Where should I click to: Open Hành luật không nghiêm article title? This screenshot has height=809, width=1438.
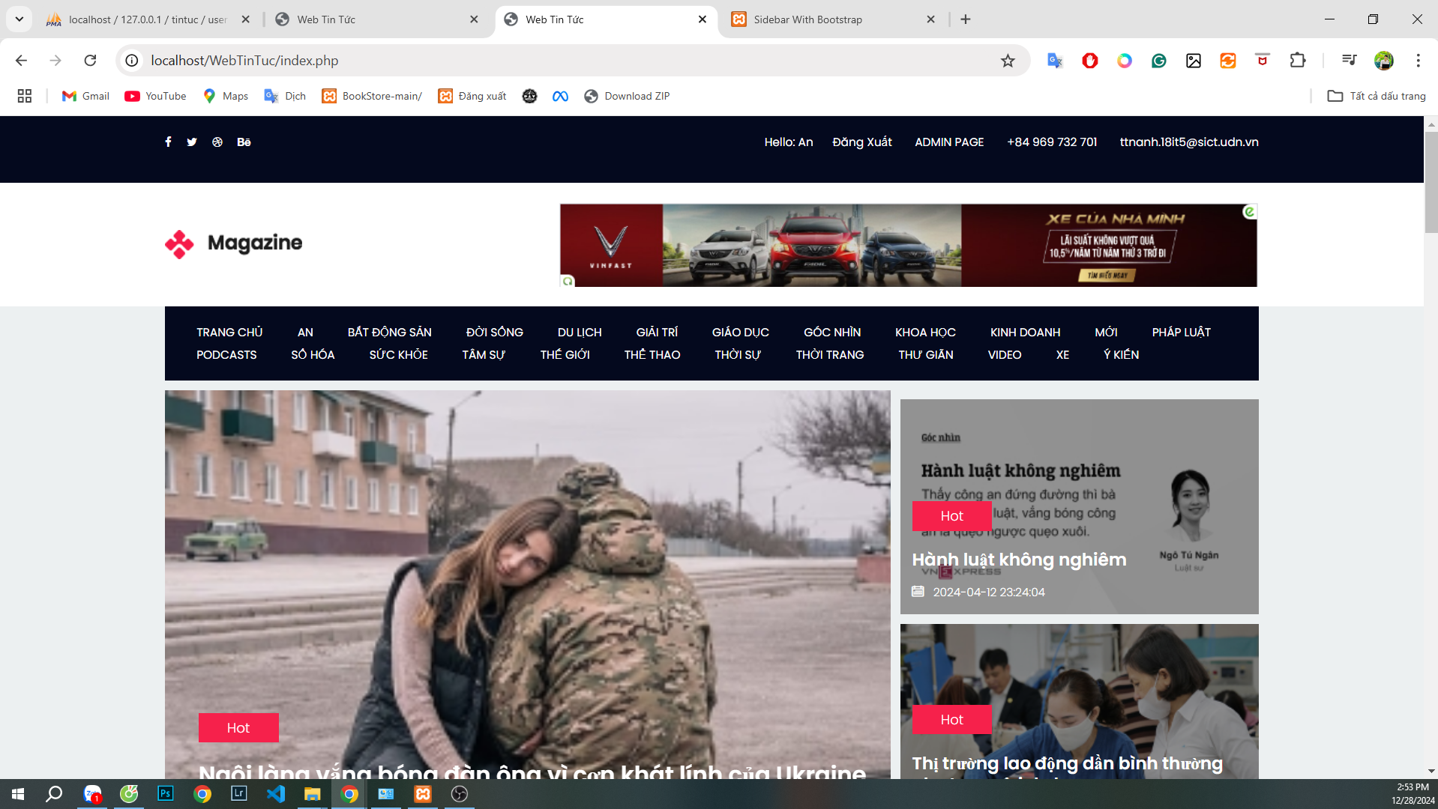1019,560
